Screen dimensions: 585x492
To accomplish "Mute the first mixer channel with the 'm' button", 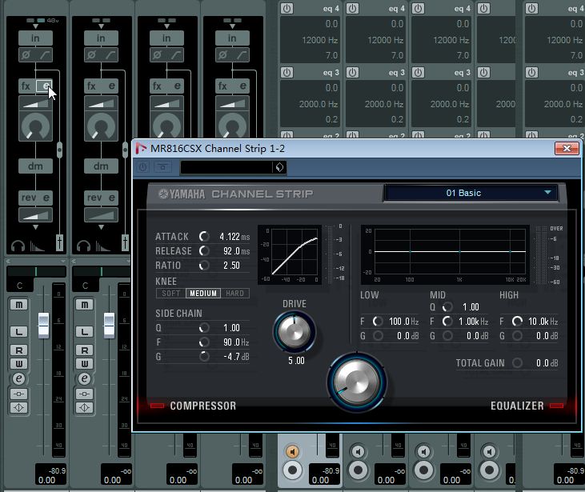I will tap(18, 305).
